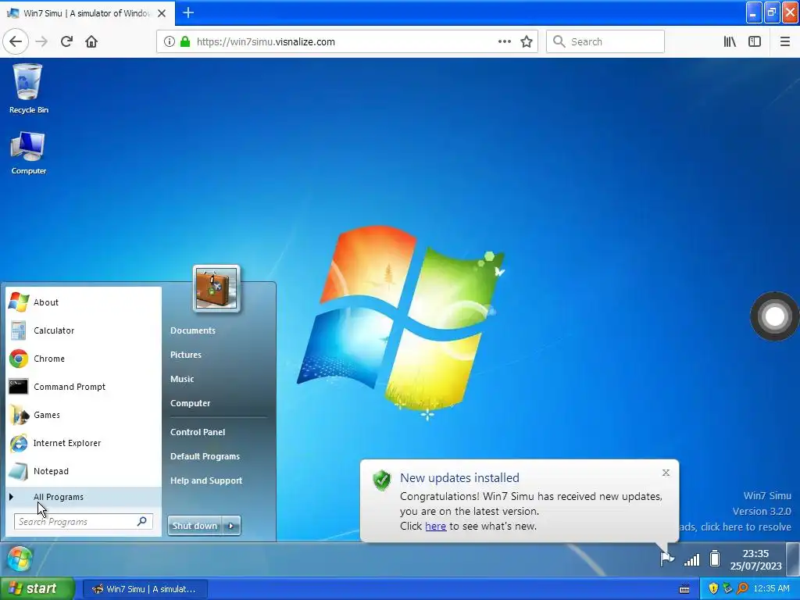Open Default Programs from Start menu
The height and width of the screenshot is (600, 800).
coord(205,456)
